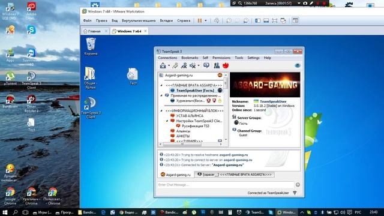
Task: Open dropdown arrow beside the mute icon
Action: 199,65
